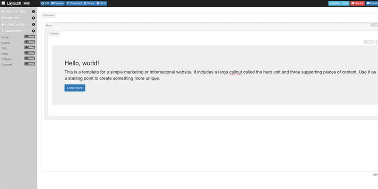Click the drag handle for Alerts
The height and width of the screenshot is (189, 378).
point(29,53)
